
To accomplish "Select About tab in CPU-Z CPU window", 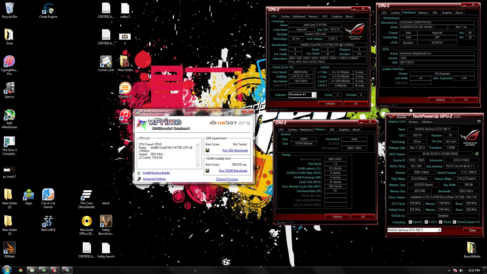I will pyautogui.click(x=349, y=16).
